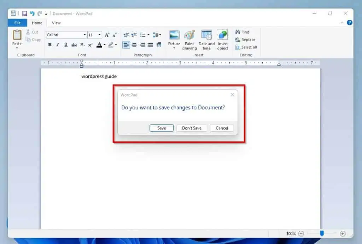Toggle bold formatting
362x244 pixels.
49,45
